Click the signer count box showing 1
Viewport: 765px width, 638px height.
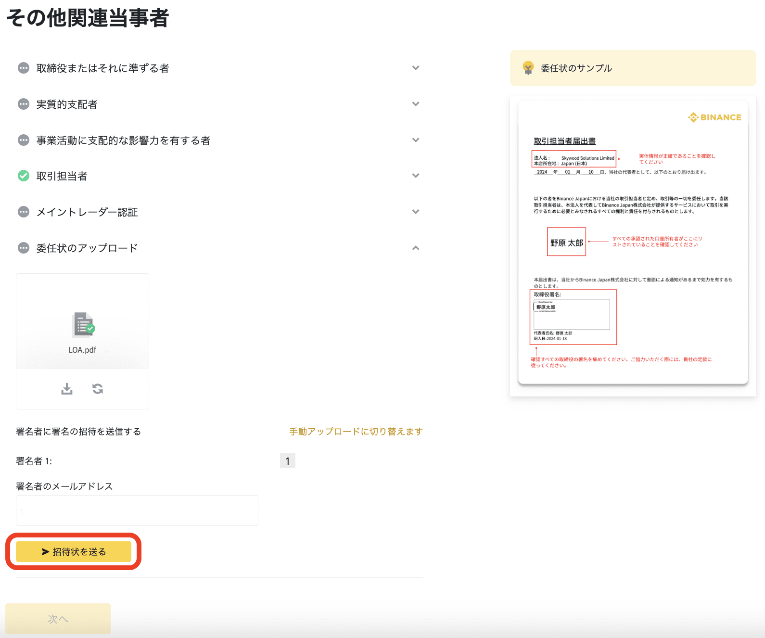coord(288,461)
